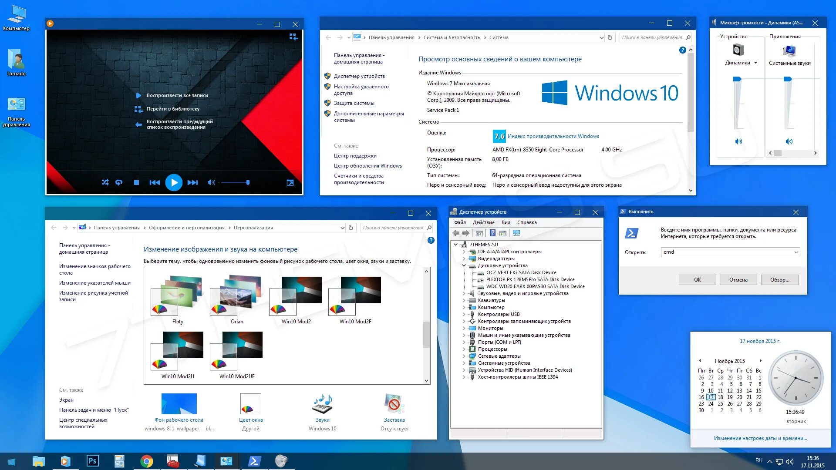This screenshot has width=836, height=470.
Task: Refresh the System window address bar
Action: tap(610, 37)
